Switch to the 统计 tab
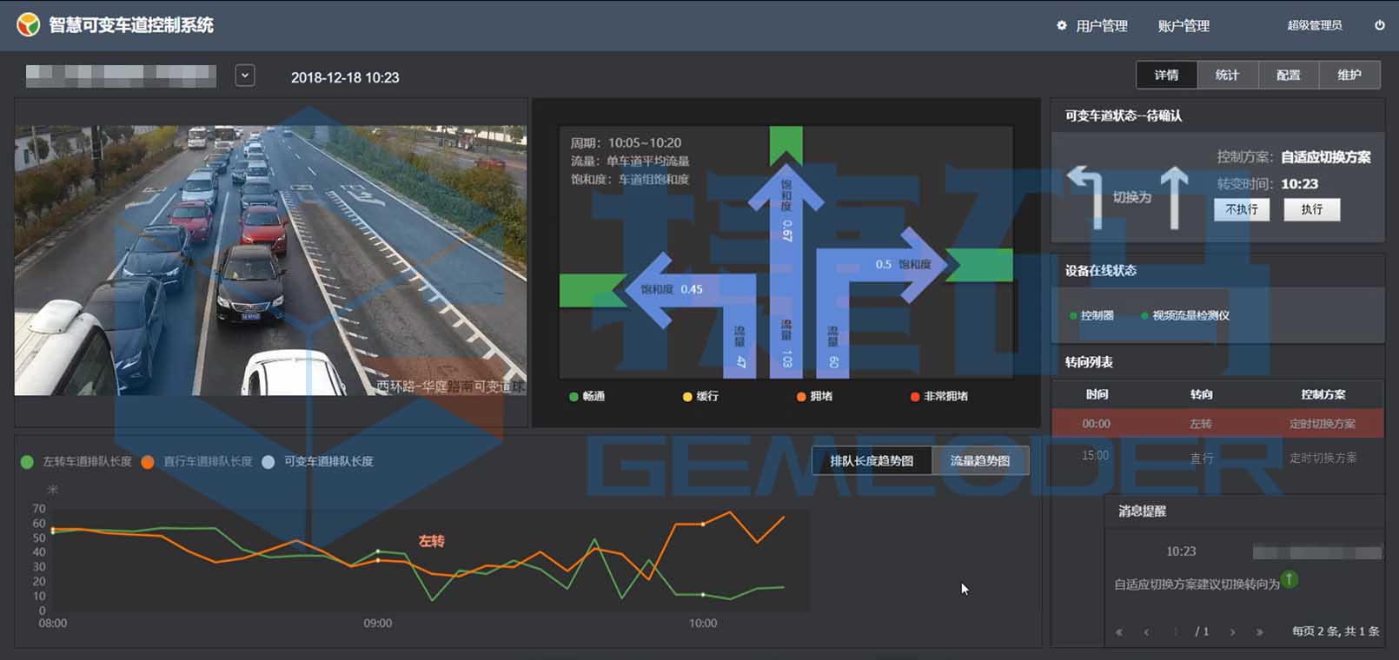 [1227, 76]
